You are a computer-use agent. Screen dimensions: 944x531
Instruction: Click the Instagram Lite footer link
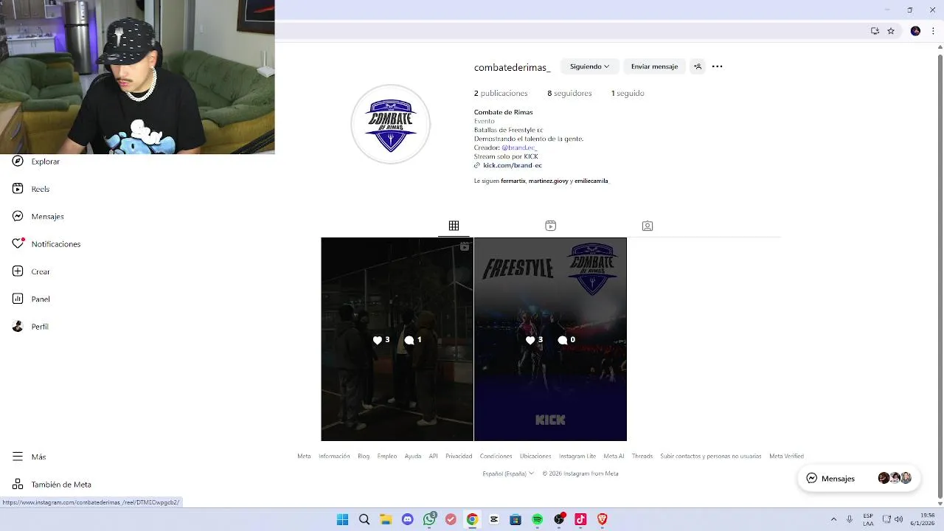(x=577, y=457)
